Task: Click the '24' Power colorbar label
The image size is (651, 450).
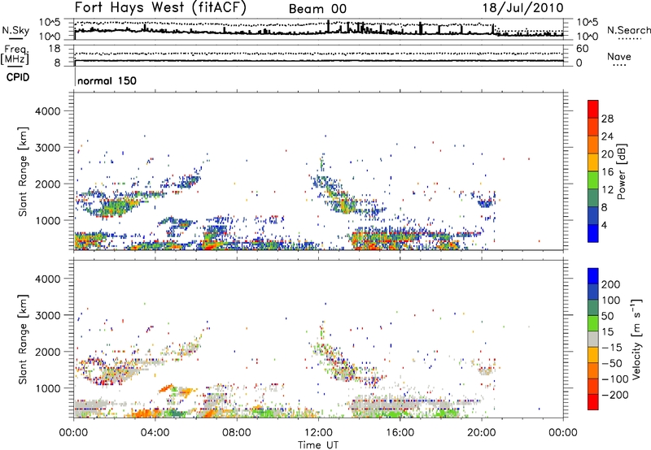Action: [607, 136]
